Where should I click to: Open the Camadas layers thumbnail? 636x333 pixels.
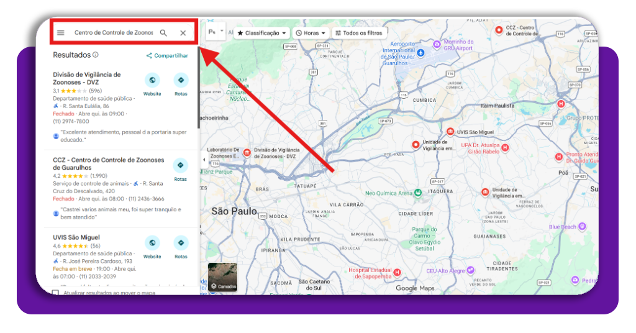click(x=223, y=277)
